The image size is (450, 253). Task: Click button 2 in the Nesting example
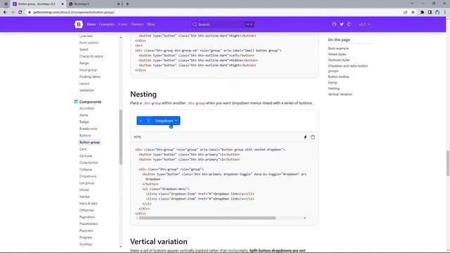pos(148,121)
